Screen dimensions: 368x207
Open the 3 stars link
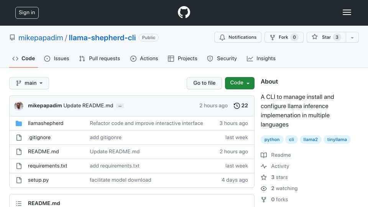pyautogui.click(x=279, y=177)
